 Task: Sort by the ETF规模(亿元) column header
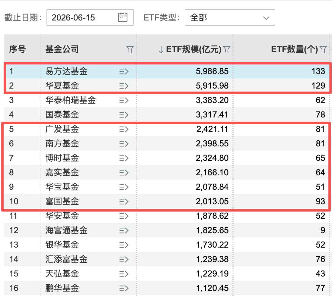click(x=194, y=49)
